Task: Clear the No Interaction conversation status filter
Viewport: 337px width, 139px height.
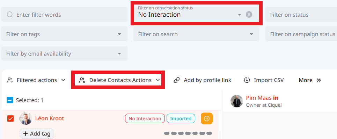Action: (249, 15)
